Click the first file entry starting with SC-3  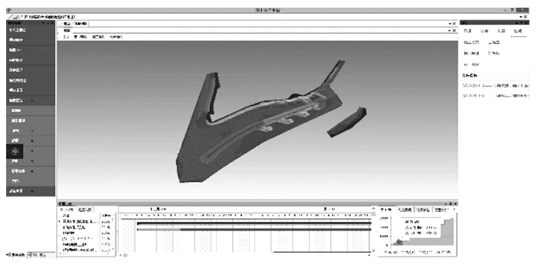click(x=495, y=85)
